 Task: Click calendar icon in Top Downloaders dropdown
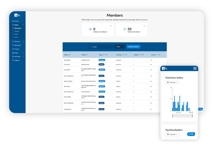coord(168,134)
